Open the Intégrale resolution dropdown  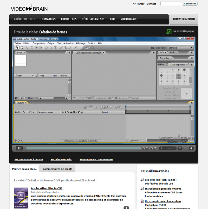tap(130, 98)
